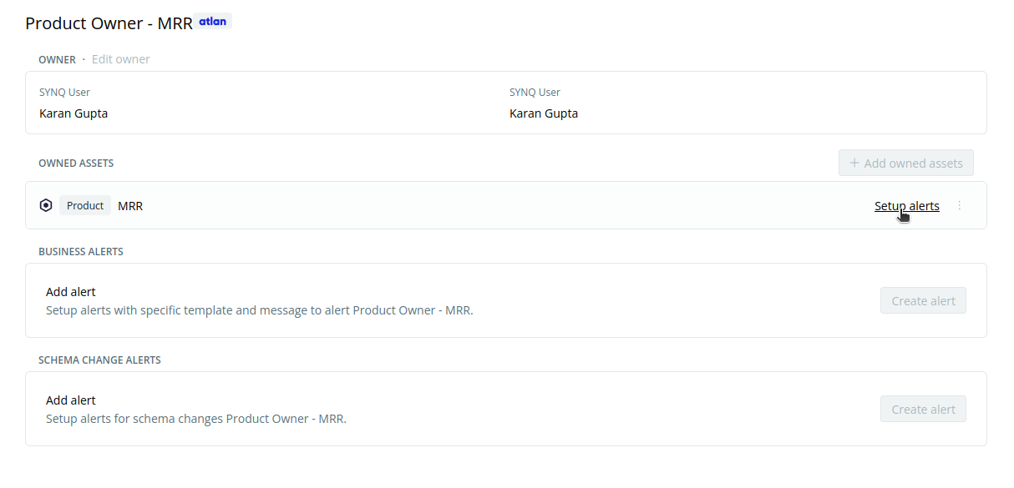Click Add alert title in Schema Change card
The width and height of the screenshot is (1014, 488).
(x=71, y=400)
